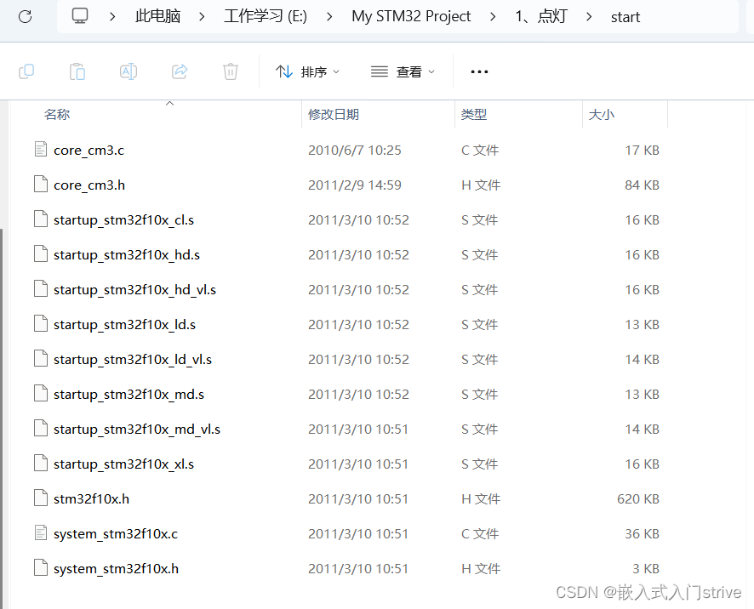Click the 2010/6/7 10:25 date cell
The height and width of the screenshot is (609, 754).
[x=354, y=151]
